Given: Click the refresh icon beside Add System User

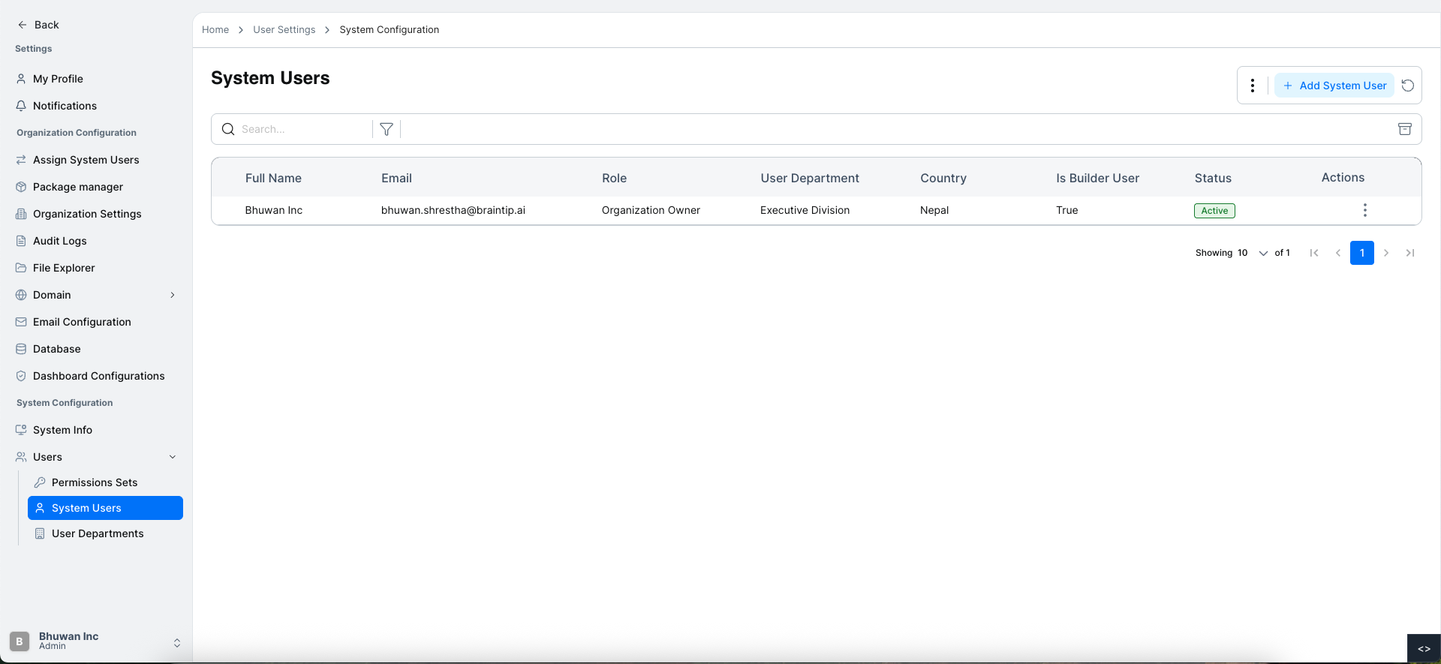Looking at the screenshot, I should [1408, 86].
